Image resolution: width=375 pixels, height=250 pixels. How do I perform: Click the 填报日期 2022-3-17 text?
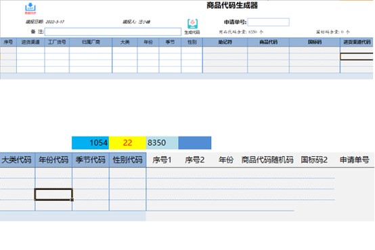[45, 22]
